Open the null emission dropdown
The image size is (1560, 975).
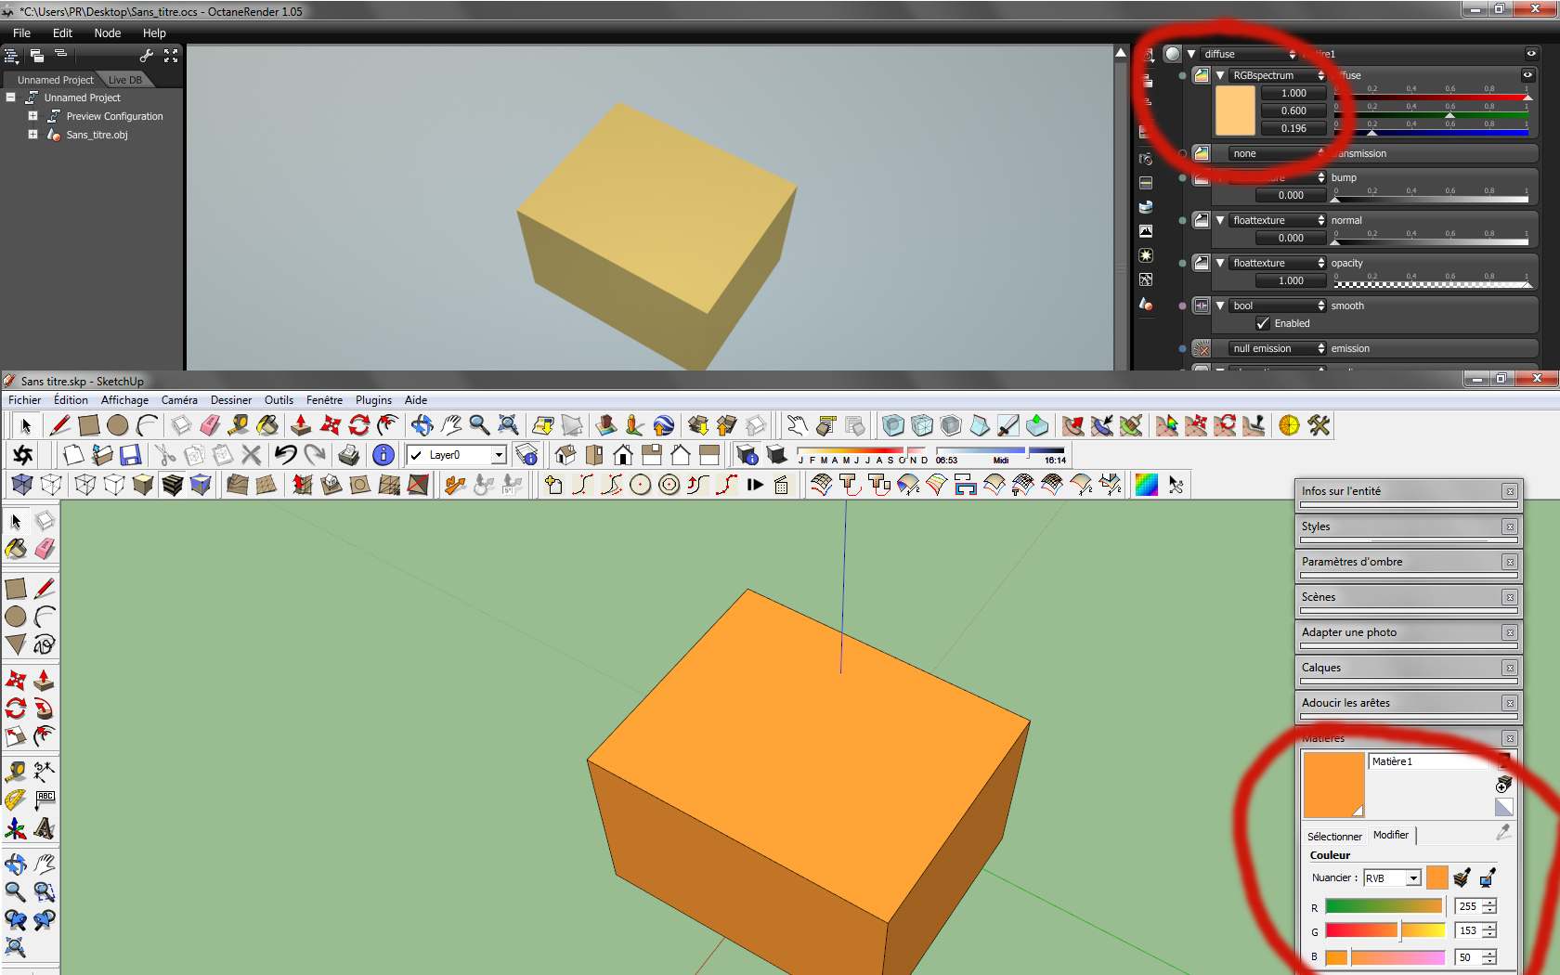[1279, 348]
